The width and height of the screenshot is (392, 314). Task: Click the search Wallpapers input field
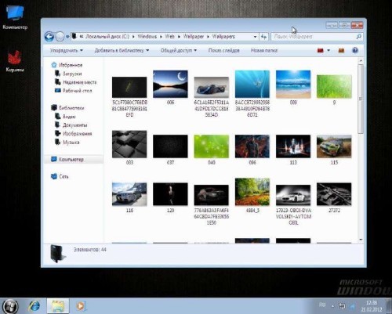click(314, 37)
